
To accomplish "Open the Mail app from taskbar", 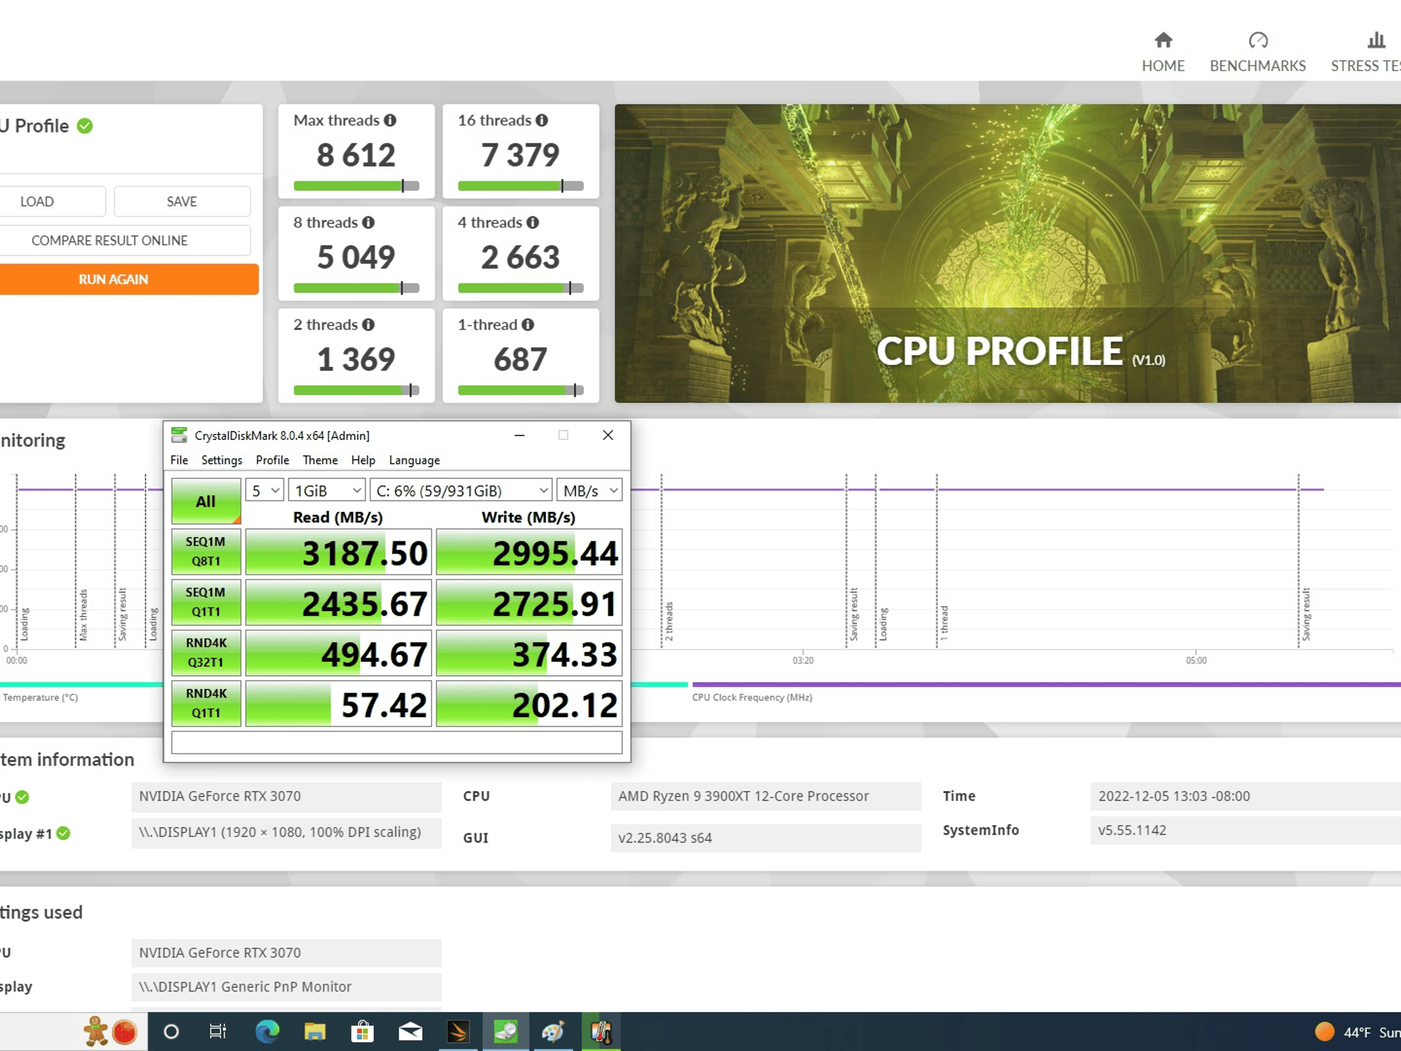I will [410, 1032].
